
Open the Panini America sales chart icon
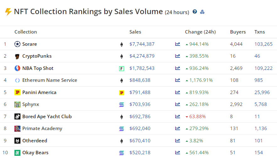tap(177, 92)
